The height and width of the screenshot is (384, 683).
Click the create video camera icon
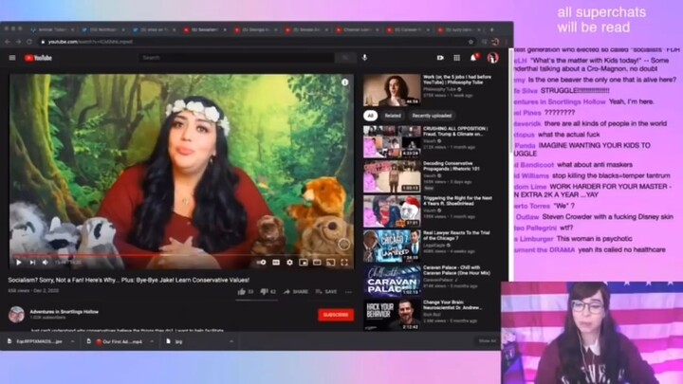440,58
